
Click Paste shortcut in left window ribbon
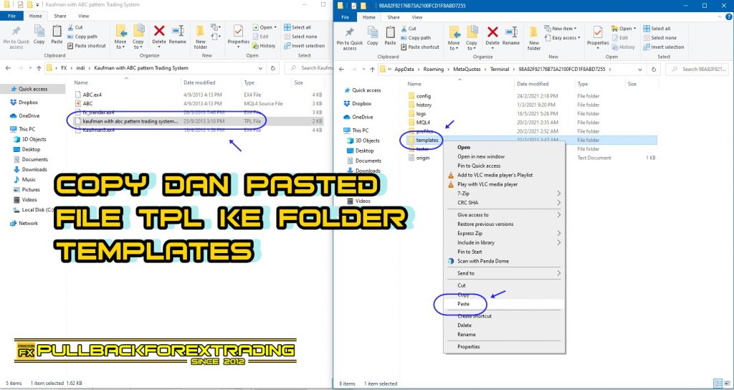tap(87, 46)
